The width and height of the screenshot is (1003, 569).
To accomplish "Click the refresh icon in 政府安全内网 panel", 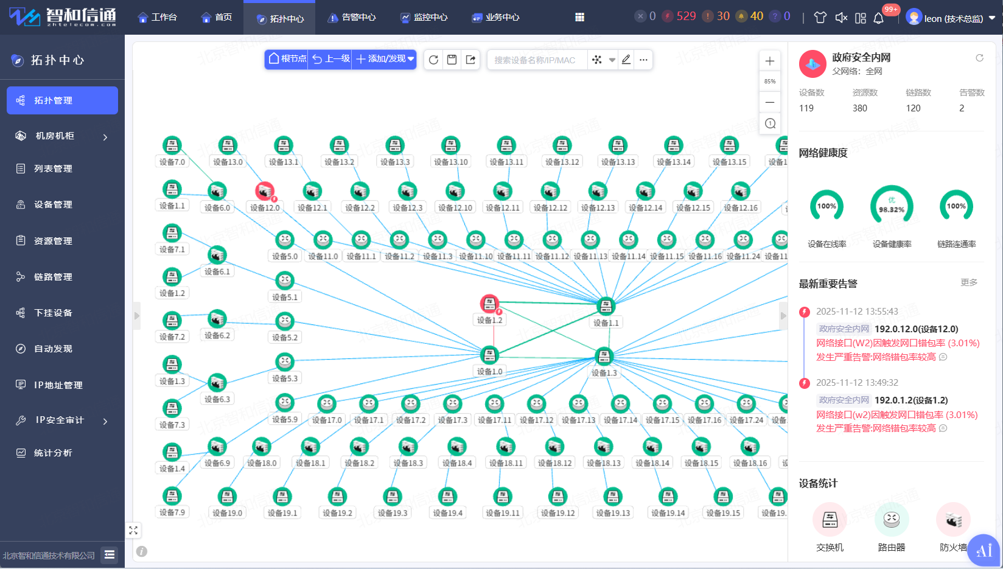I will (979, 58).
